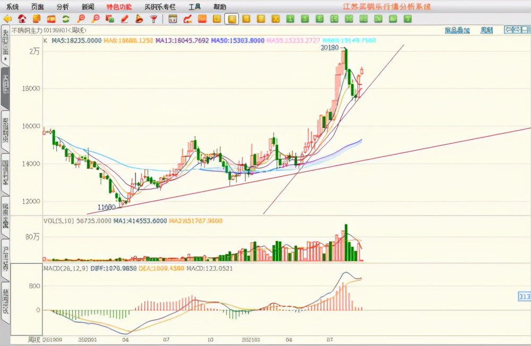
Task: Toggle the first green period button
Action: [290, 19]
